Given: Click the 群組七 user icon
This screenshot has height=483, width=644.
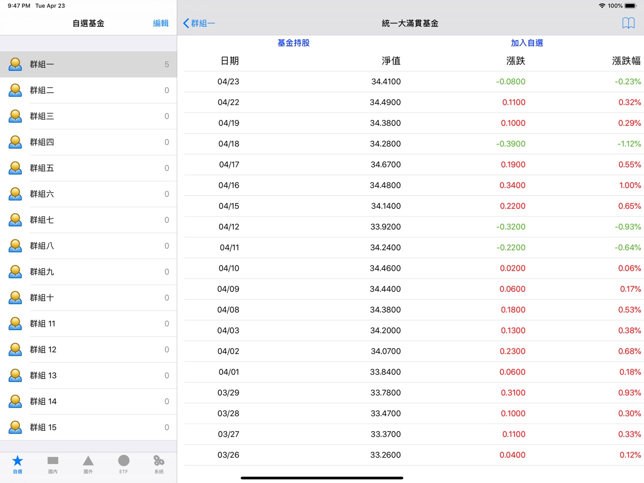Looking at the screenshot, I should click(x=15, y=220).
